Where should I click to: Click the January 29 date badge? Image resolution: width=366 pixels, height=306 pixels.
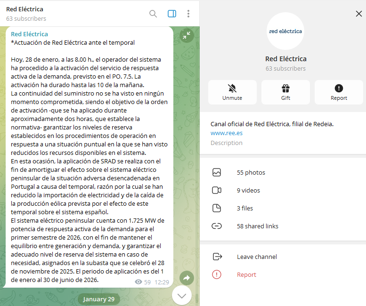99,299
